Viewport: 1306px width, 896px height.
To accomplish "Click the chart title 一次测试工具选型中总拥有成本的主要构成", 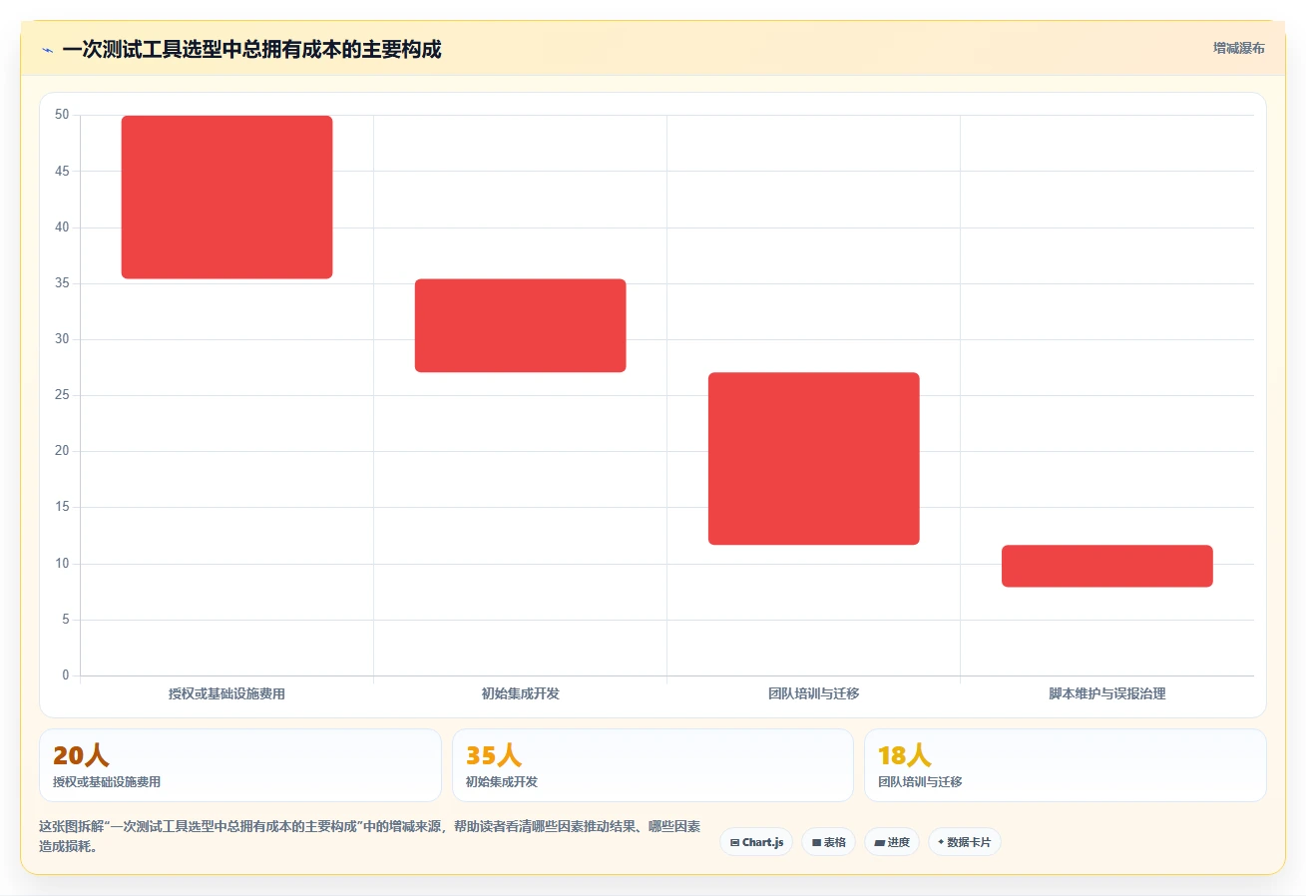I will [x=251, y=49].
